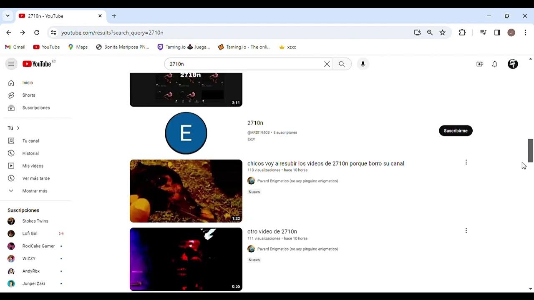The height and width of the screenshot is (300, 534).
Task: Open the Create video icon
Action: [480, 64]
